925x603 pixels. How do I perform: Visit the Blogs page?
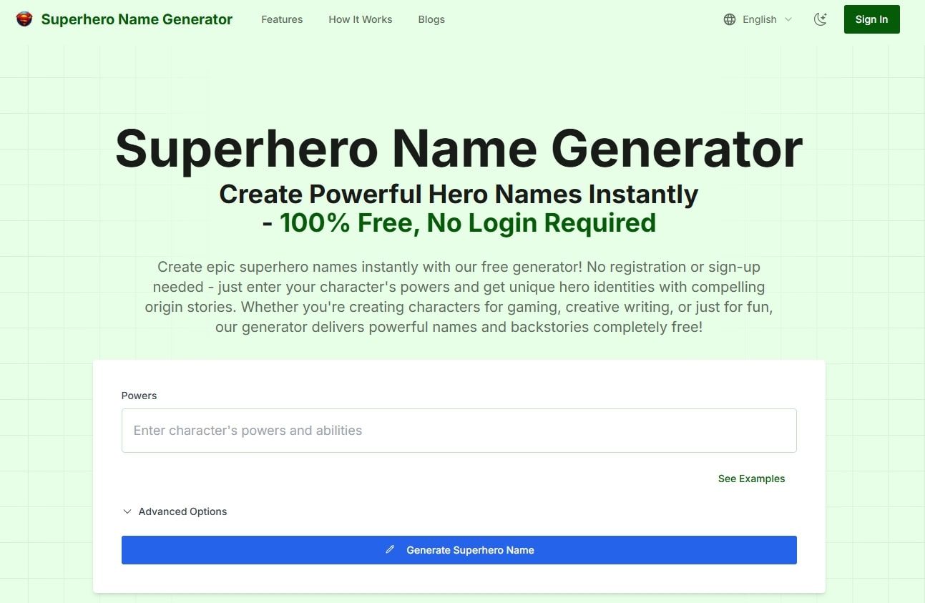click(x=431, y=19)
